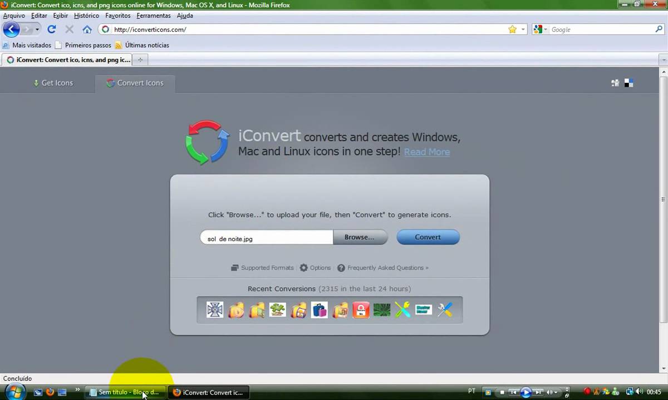Open the address bar history dropdown arrow
668x400 pixels.
tap(523, 29)
